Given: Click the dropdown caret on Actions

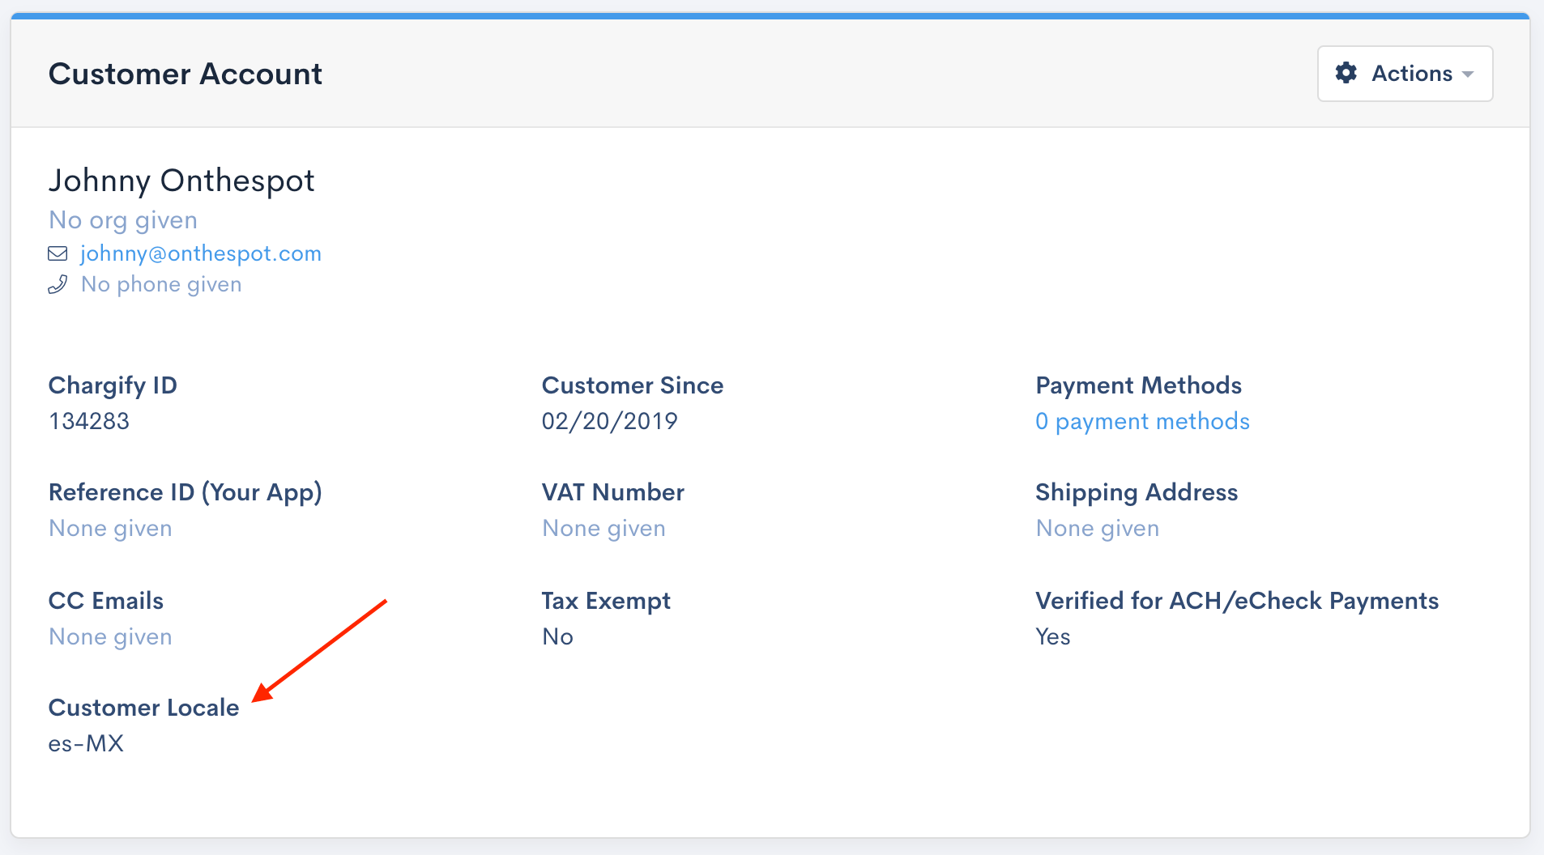Looking at the screenshot, I should point(1468,74).
